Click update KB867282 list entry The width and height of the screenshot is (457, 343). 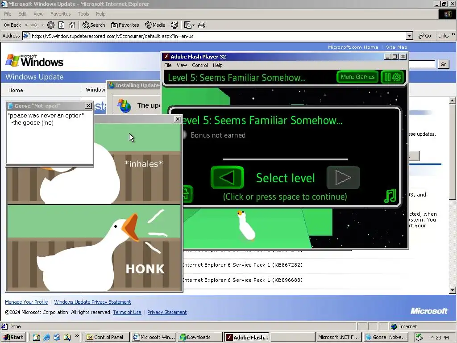pos(243,265)
